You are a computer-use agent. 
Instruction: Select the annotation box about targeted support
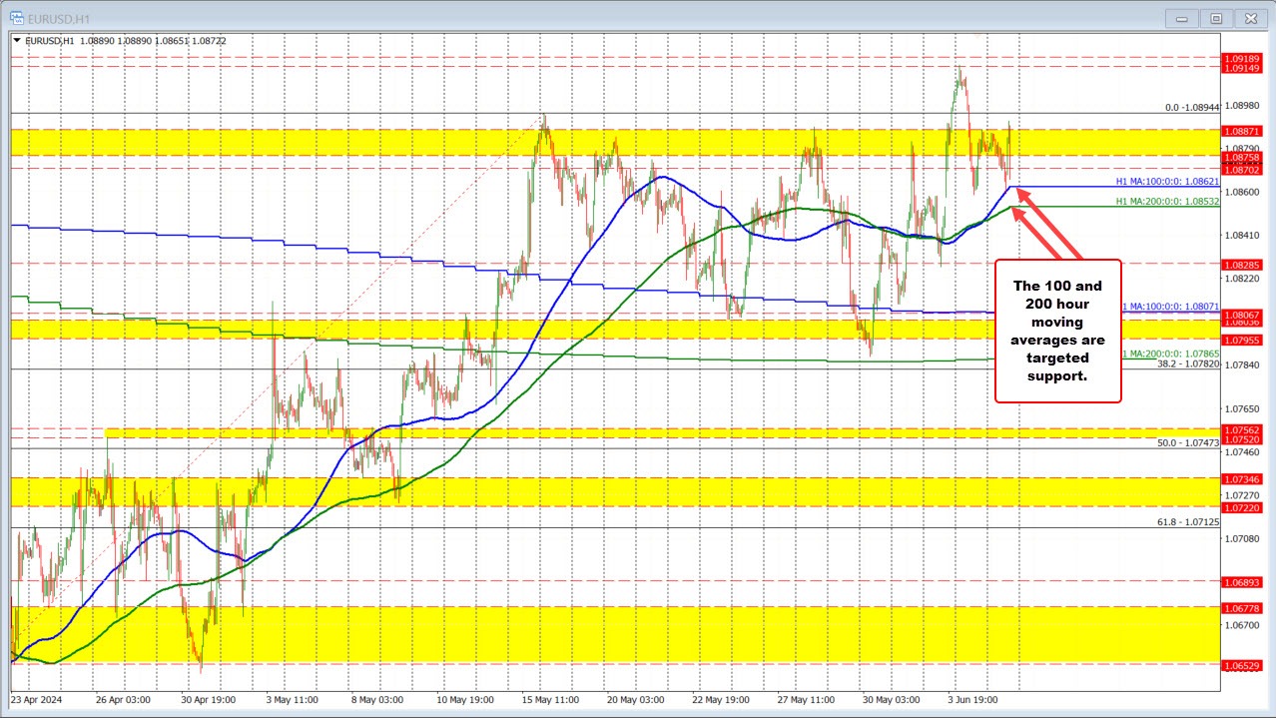point(1057,331)
